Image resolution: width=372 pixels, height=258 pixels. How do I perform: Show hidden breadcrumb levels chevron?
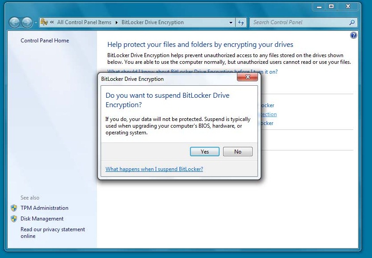coord(52,22)
